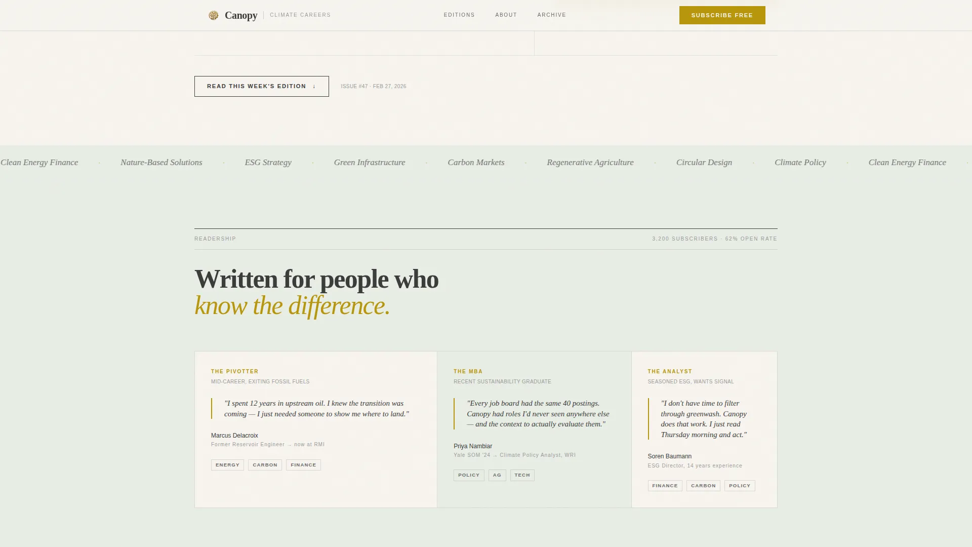Click 'Green Infrastructure' ticker item
972x547 pixels.
[x=369, y=163]
